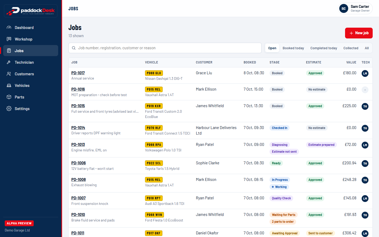The image size is (379, 237).
Task: Show All jobs filter
Action: click(x=367, y=48)
